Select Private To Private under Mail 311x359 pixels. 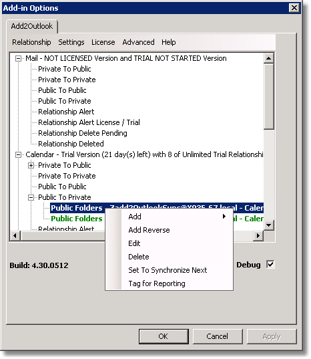(x=67, y=80)
